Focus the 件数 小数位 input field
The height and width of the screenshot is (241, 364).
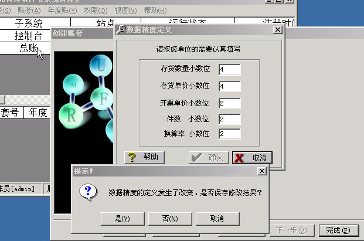click(x=229, y=119)
